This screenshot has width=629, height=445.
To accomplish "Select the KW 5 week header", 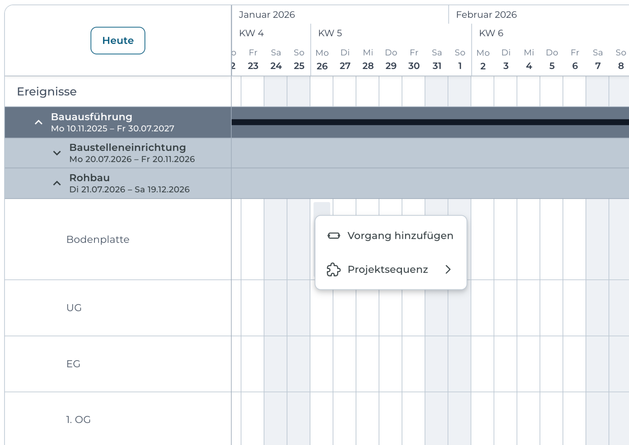I will [x=330, y=33].
